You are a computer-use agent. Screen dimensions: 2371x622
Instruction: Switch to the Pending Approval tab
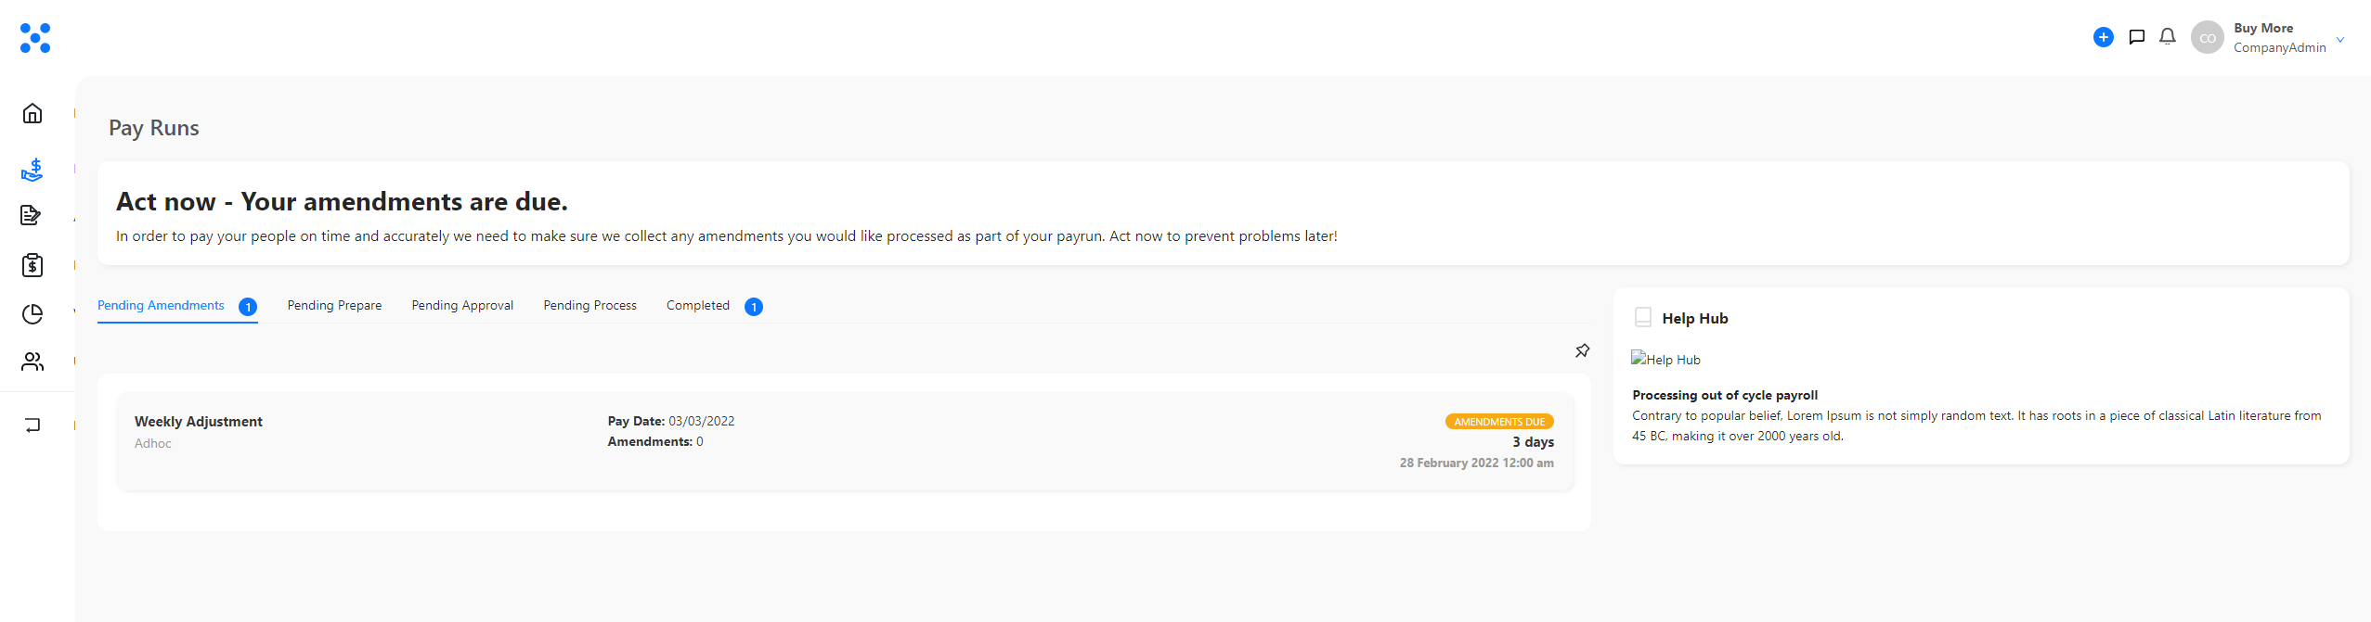pyautogui.click(x=462, y=305)
